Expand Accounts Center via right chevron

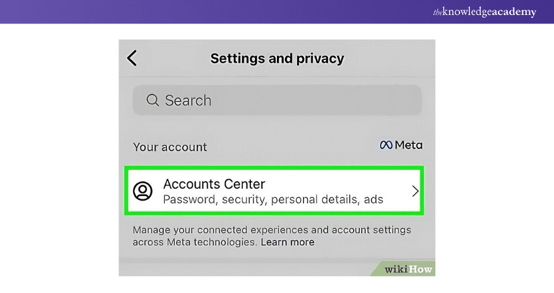[415, 191]
